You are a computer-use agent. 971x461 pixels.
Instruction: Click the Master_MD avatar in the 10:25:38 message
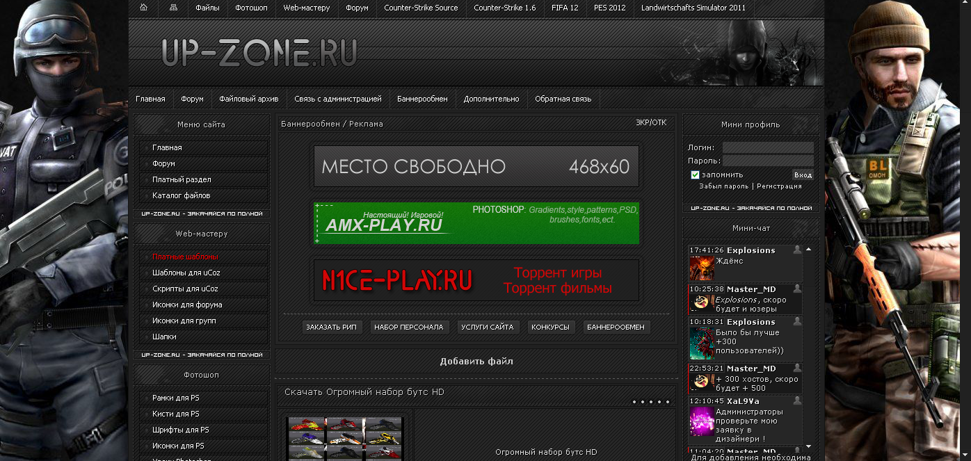(x=702, y=302)
